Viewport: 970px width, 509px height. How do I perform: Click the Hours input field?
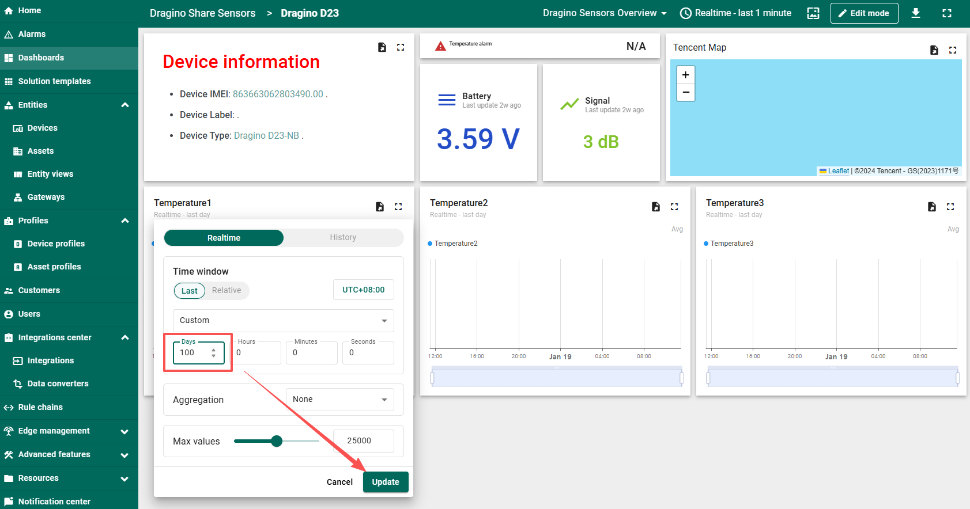coord(257,353)
